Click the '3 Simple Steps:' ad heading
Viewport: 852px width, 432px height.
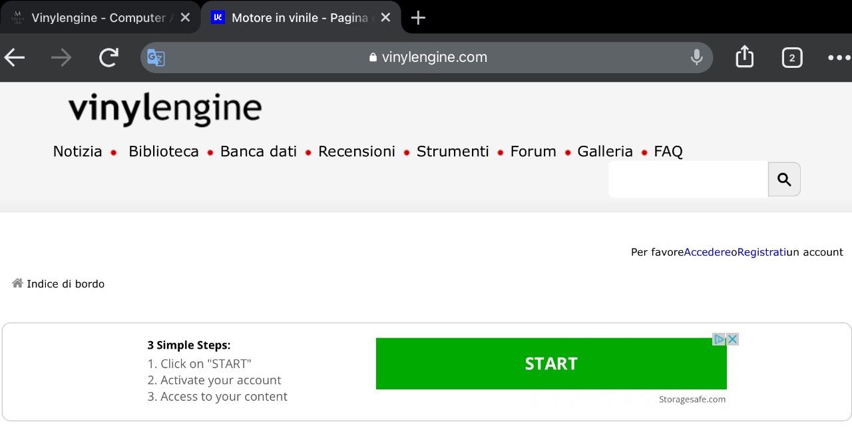click(189, 345)
